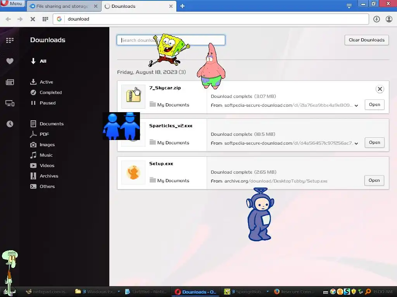The width and height of the screenshot is (397, 297).
Task: Click the 7_Skycar.zip file name
Action: click(x=165, y=88)
